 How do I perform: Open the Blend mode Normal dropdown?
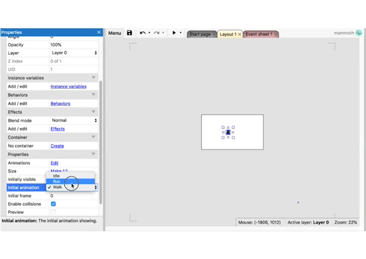click(x=74, y=121)
